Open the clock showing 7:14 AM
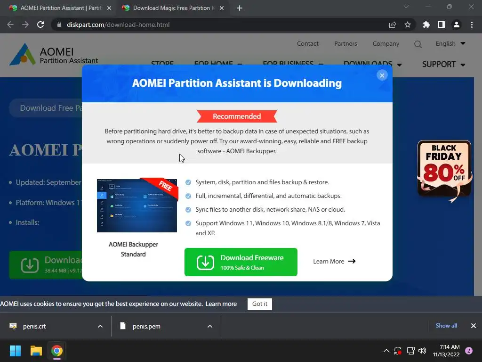 pyautogui.click(x=446, y=351)
